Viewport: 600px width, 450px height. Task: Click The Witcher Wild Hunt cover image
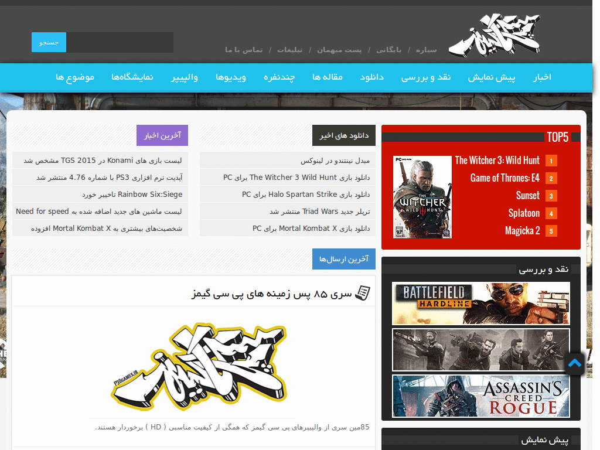click(x=422, y=197)
